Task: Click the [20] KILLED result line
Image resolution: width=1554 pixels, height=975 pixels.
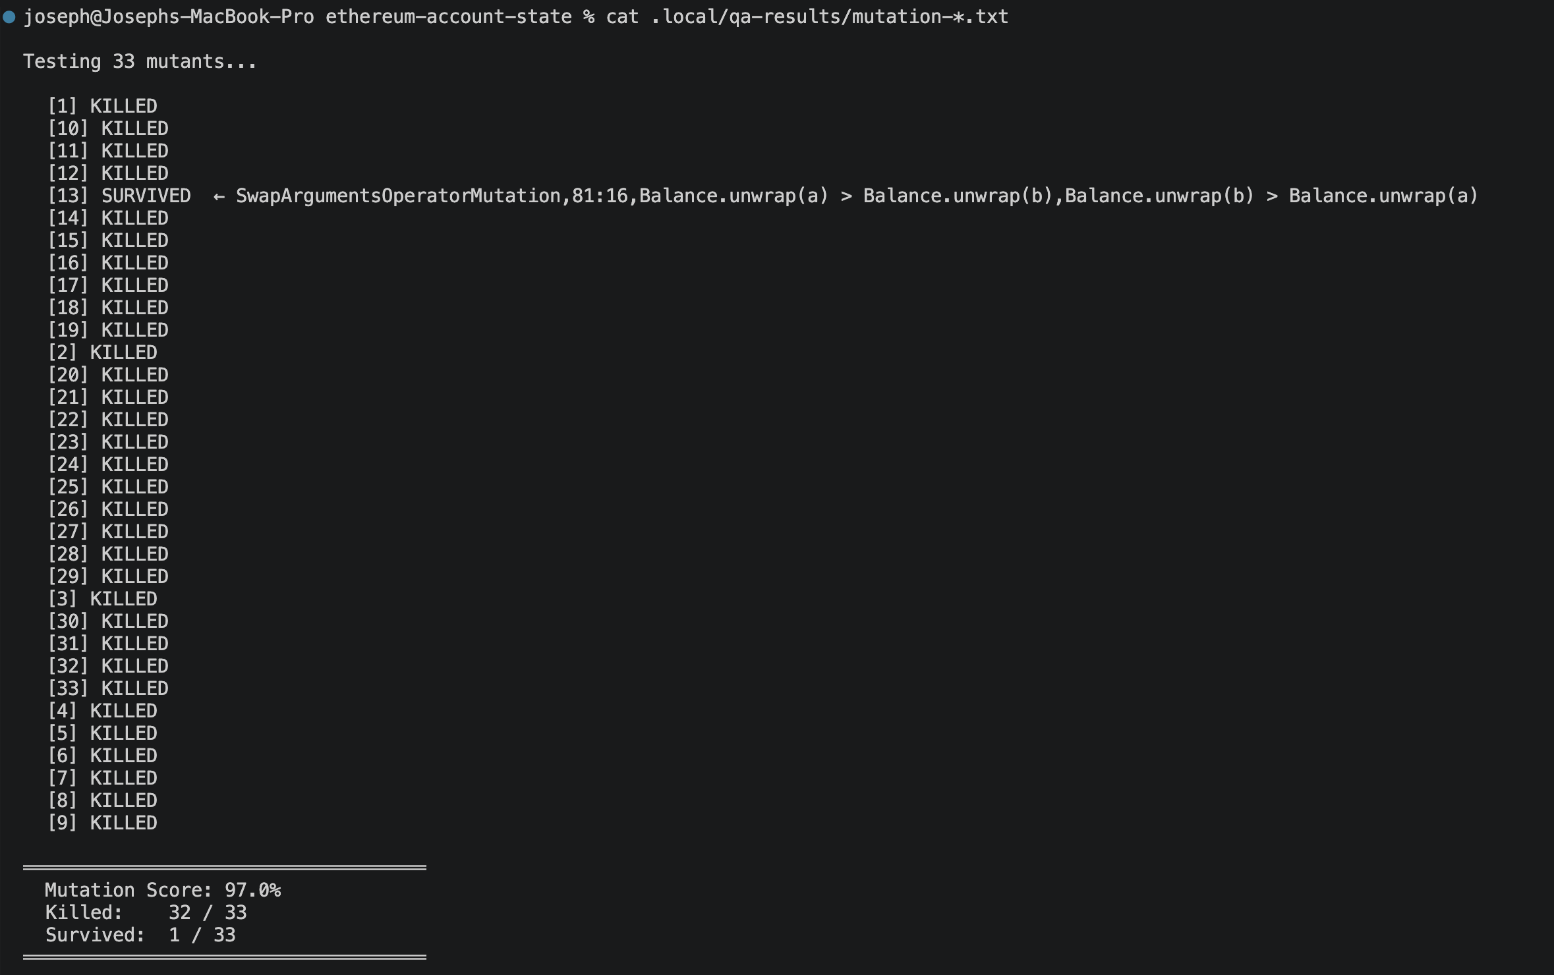Action: (x=108, y=376)
